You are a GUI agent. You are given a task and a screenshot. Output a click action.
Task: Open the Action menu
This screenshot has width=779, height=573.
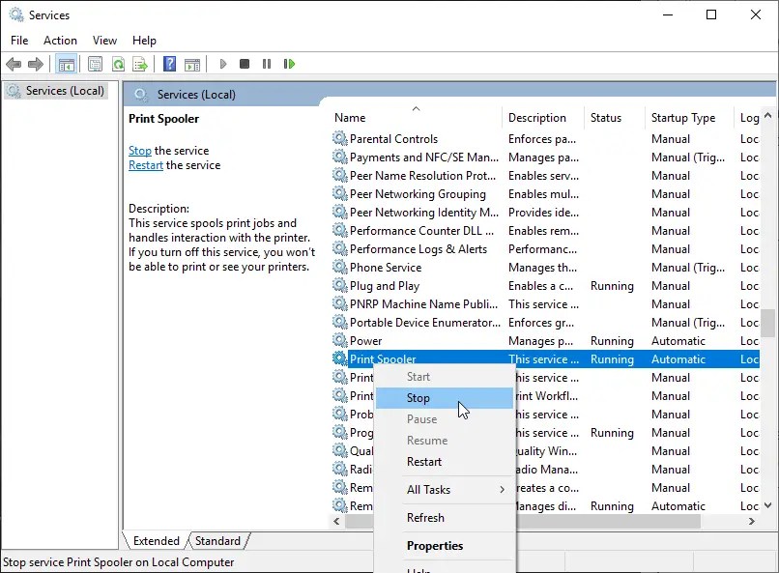[60, 41]
